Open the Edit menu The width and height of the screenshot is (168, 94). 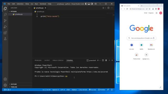(13, 4)
